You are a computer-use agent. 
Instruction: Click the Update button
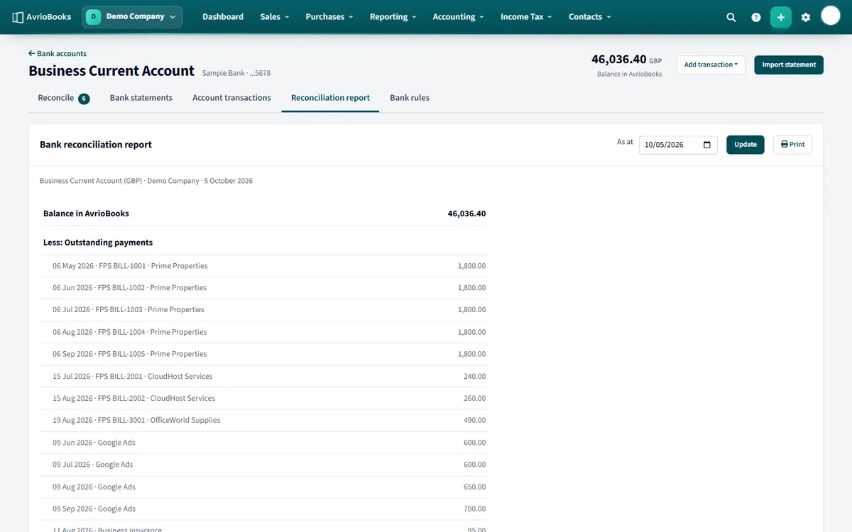[745, 145]
